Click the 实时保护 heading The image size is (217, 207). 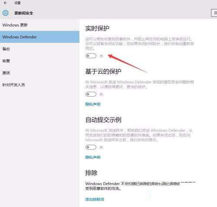pos(97,29)
